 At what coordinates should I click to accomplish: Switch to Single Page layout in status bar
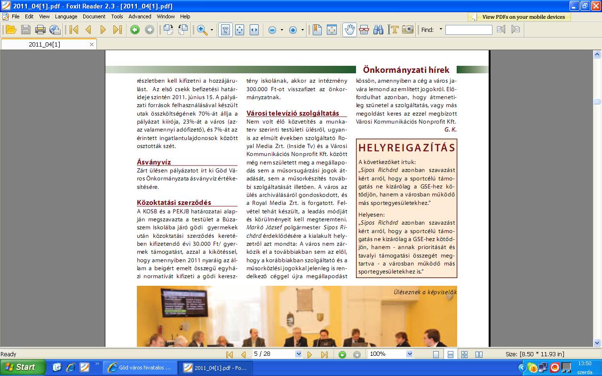pos(436,354)
